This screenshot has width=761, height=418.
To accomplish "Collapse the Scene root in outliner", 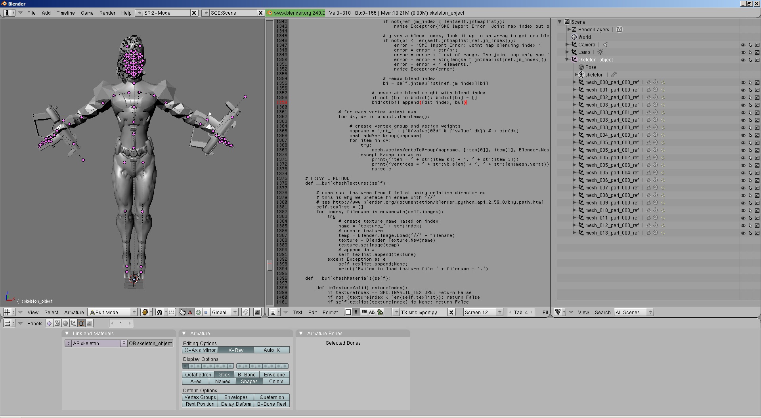I will point(560,22).
